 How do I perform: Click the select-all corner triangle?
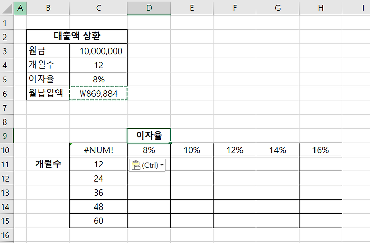pos(7,8)
